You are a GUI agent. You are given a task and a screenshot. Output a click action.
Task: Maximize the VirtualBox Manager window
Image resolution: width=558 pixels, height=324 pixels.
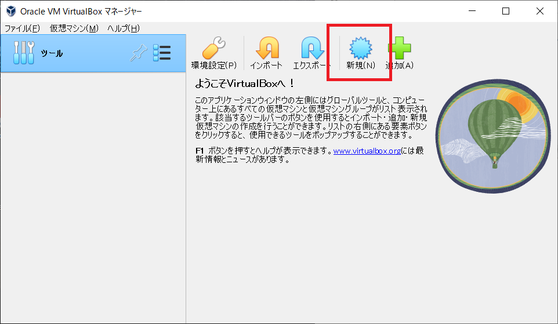pos(506,11)
